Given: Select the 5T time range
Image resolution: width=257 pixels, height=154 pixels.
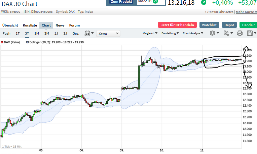Looking at the screenshot, I should pos(27,33).
